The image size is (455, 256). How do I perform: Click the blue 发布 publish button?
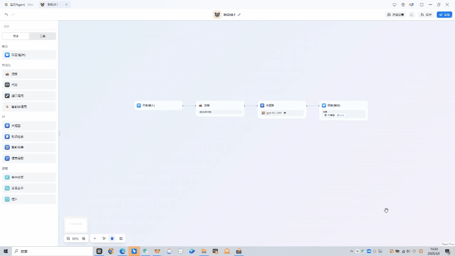[444, 15]
